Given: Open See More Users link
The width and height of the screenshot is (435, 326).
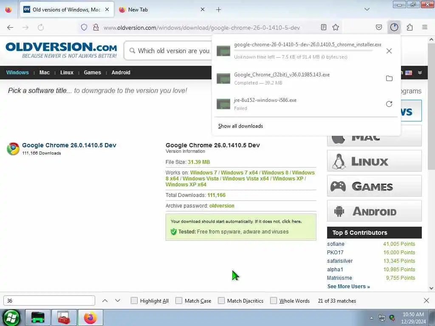Looking at the screenshot, I should point(348,287).
